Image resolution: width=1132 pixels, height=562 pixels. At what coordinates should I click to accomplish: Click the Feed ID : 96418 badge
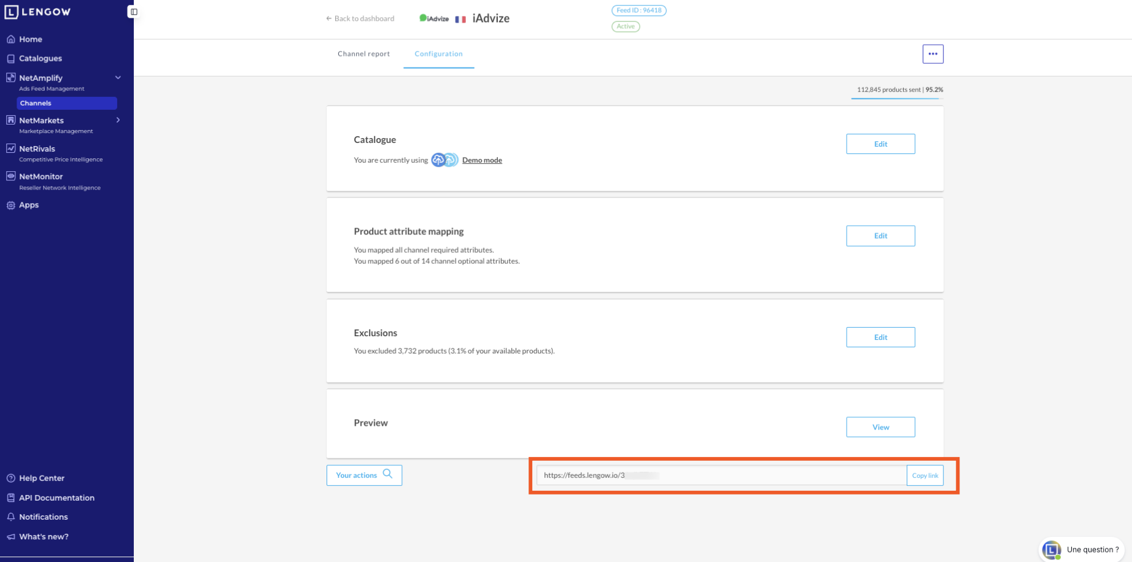638,10
